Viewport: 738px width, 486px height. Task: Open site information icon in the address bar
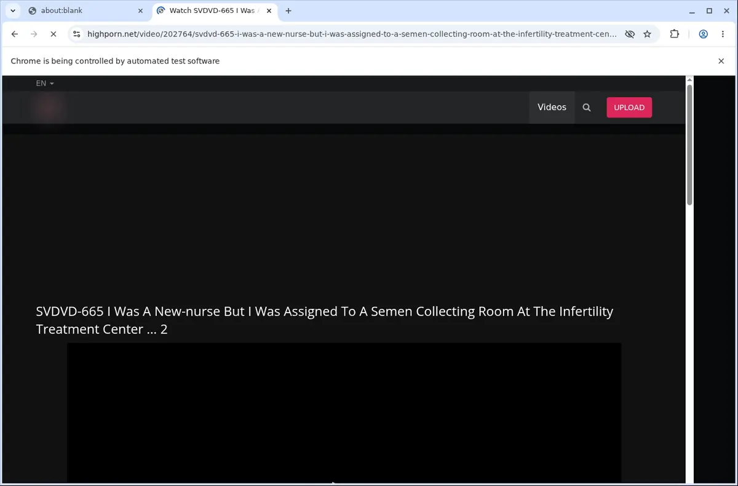click(x=76, y=34)
